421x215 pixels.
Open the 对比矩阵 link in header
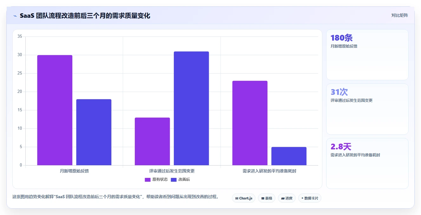(399, 15)
